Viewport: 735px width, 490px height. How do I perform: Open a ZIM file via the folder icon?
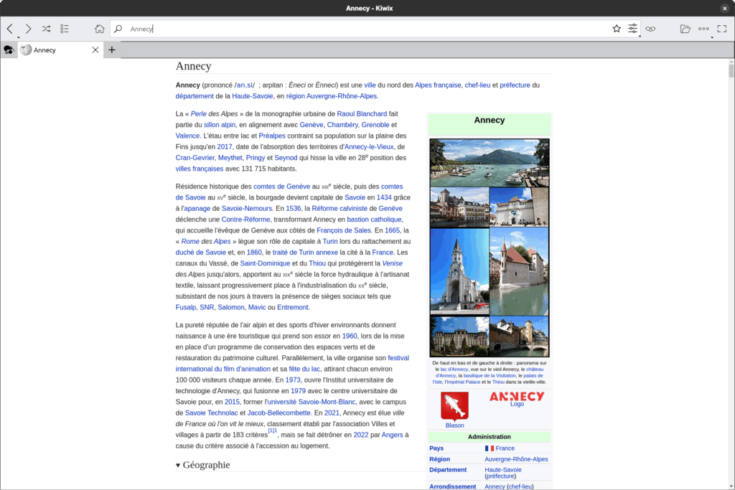(685, 29)
